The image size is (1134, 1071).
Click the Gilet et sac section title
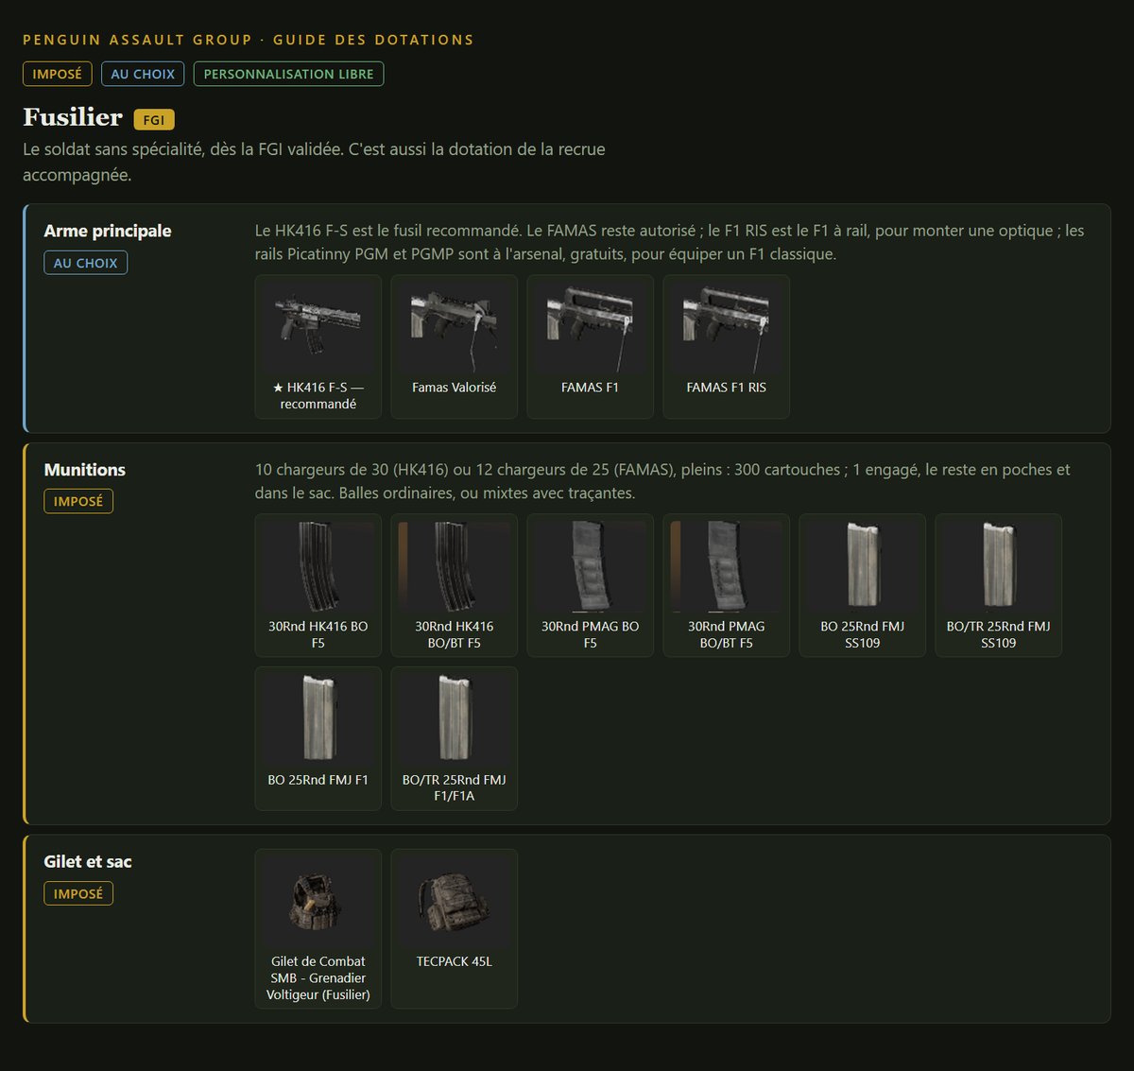pyautogui.click(x=88, y=861)
